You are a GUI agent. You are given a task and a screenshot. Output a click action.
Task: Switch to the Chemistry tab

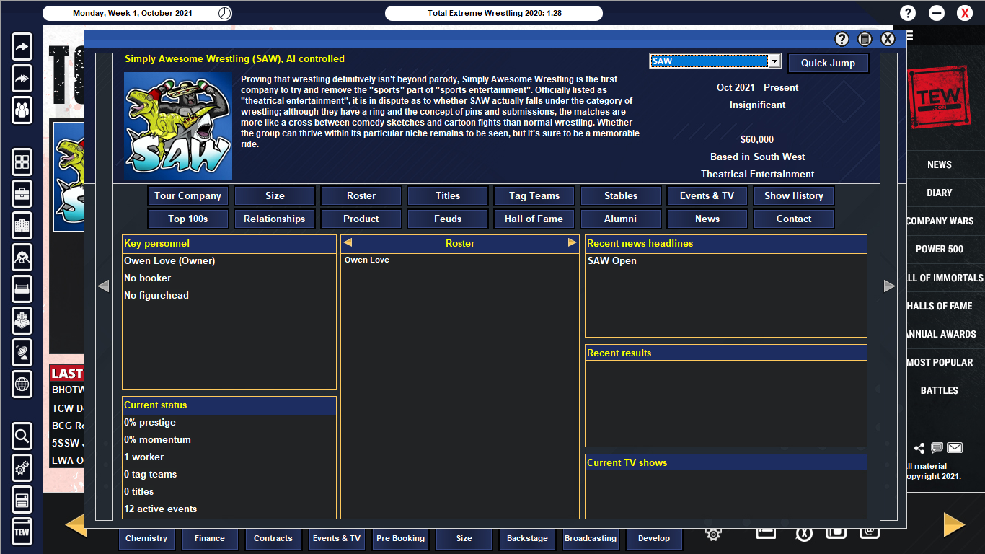click(x=146, y=538)
